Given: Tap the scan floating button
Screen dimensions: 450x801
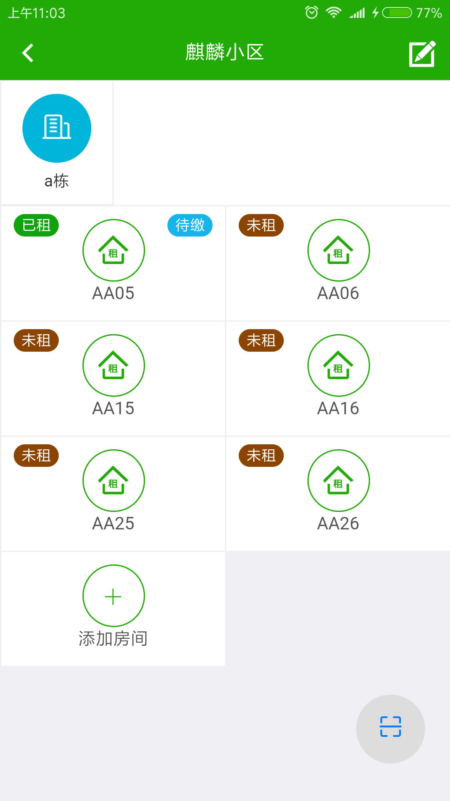Looking at the screenshot, I should pyautogui.click(x=390, y=729).
